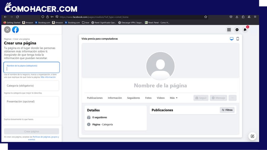The image size is (267, 150).
Task: Open the Firefox hamburger menu
Action: (255, 17)
